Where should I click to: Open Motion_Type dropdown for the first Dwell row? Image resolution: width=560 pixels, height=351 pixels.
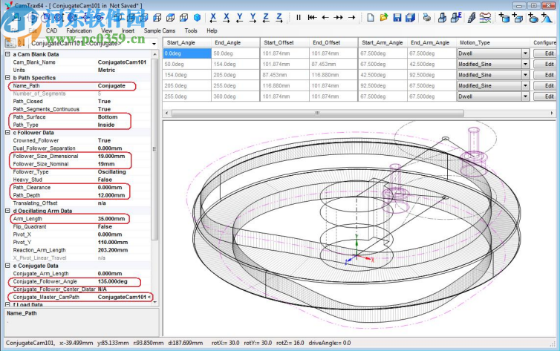click(x=526, y=53)
